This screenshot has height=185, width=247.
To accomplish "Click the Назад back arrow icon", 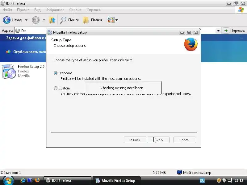I will (x=7, y=20).
